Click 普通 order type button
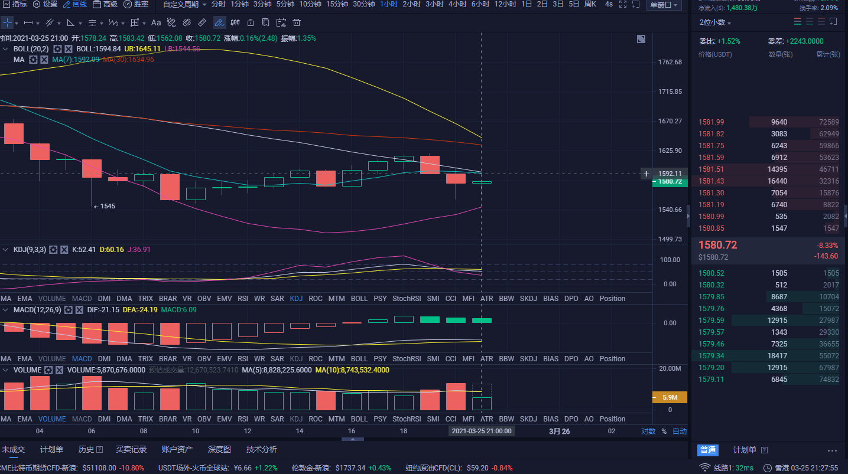The width and height of the screenshot is (848, 474). pos(708,450)
